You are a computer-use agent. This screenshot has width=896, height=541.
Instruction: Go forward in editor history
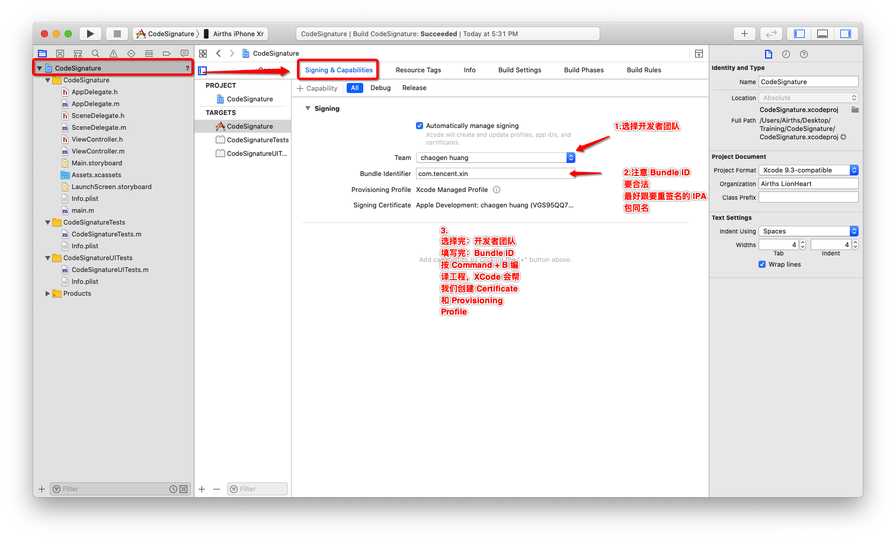[232, 53]
